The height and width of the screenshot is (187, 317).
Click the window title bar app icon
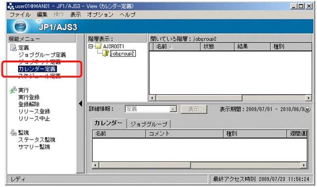click(11, 6)
